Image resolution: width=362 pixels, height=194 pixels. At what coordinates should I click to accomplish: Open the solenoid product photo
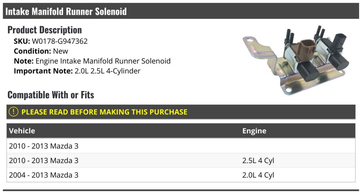(296, 60)
